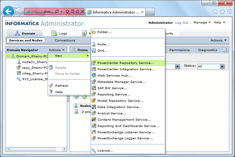Click the Informatica Administrator browser tab
235x157 pixels.
tap(115, 12)
